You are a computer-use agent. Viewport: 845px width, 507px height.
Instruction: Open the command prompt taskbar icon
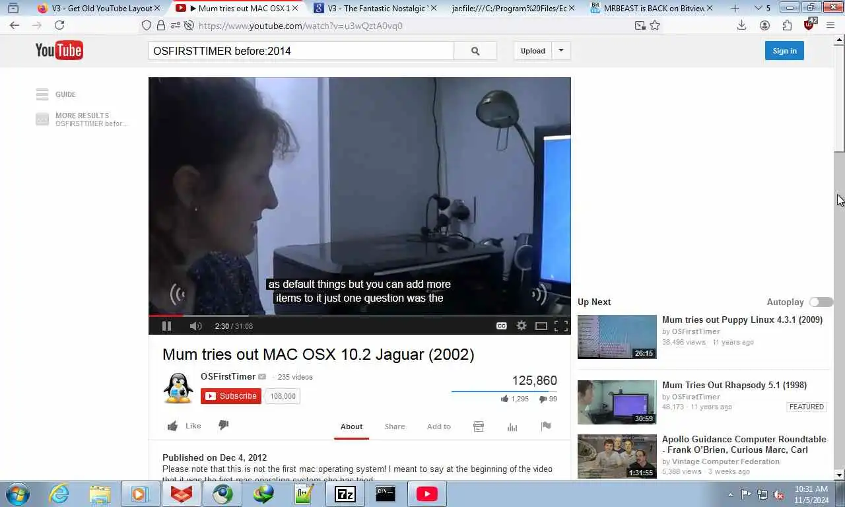[386, 494]
